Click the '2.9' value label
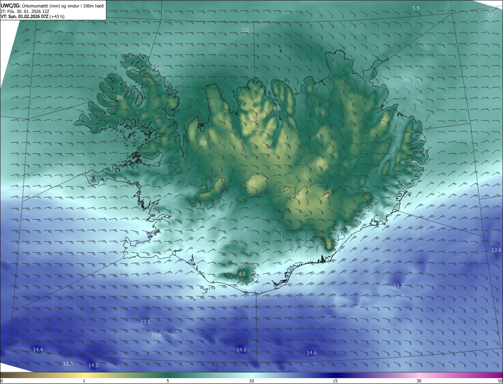The height and width of the screenshot is (384, 503). coord(203,143)
